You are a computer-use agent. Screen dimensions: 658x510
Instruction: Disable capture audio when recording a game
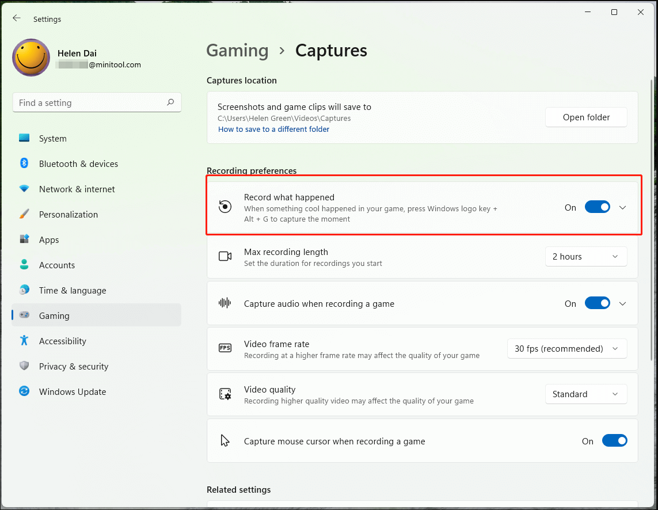tap(598, 303)
